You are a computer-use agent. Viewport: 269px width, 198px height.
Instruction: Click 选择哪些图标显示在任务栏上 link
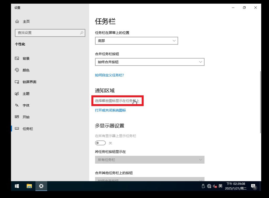pos(117,101)
